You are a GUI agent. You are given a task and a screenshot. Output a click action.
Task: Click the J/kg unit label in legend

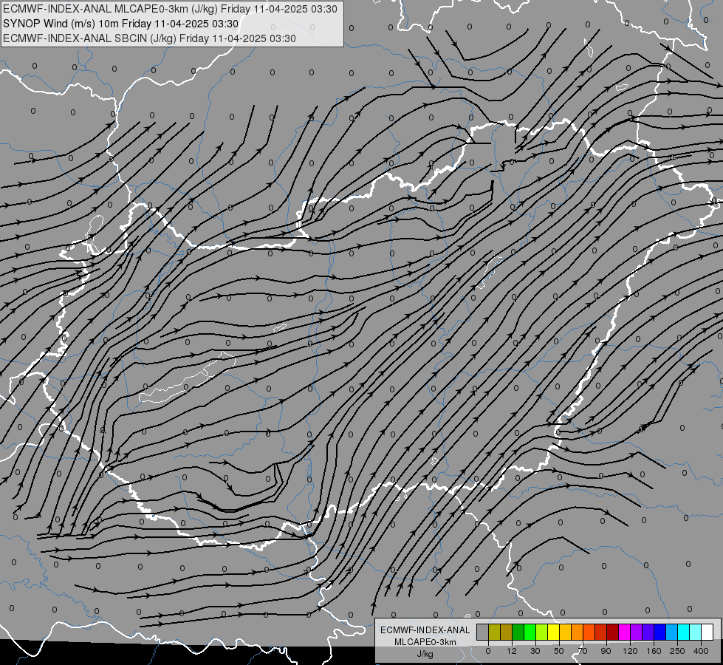coord(425,654)
